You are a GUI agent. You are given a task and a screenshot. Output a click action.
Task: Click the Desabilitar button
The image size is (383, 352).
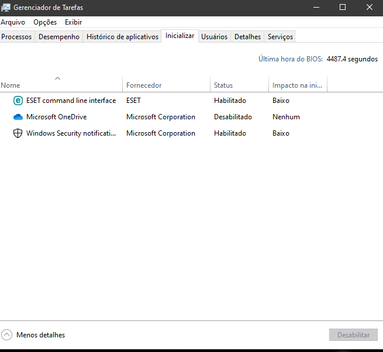click(353, 334)
